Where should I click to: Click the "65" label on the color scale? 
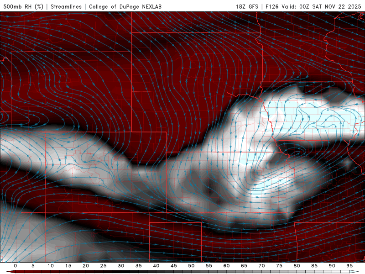click(244, 266)
